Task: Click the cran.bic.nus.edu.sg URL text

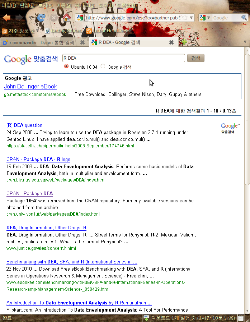Action: click(56, 180)
